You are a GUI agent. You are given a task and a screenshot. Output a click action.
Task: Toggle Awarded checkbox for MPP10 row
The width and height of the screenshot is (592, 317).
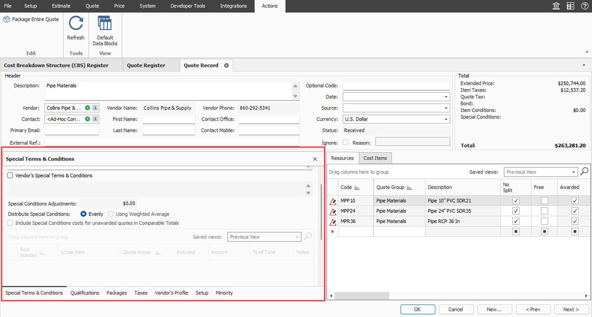(575, 201)
